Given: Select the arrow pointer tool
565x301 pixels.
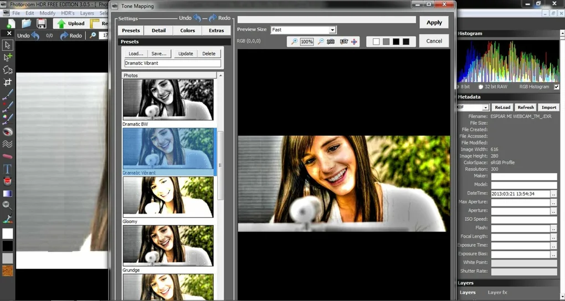Looking at the screenshot, I should point(8,45).
